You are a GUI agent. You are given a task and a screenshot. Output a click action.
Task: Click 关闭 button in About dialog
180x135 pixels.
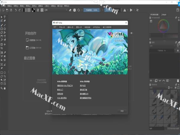122,111
